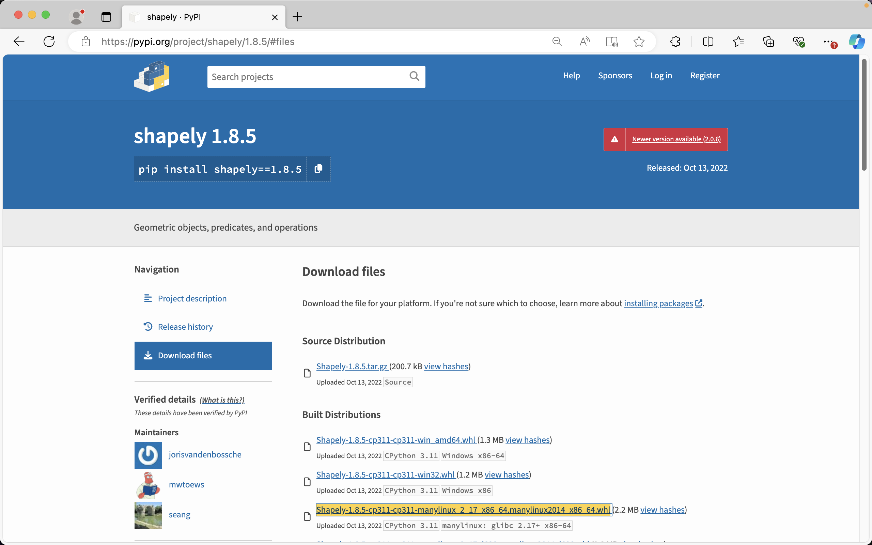This screenshot has width=872, height=545.
Task: Download the cp311 manylinux x86_64 wheel
Action: [x=464, y=510]
